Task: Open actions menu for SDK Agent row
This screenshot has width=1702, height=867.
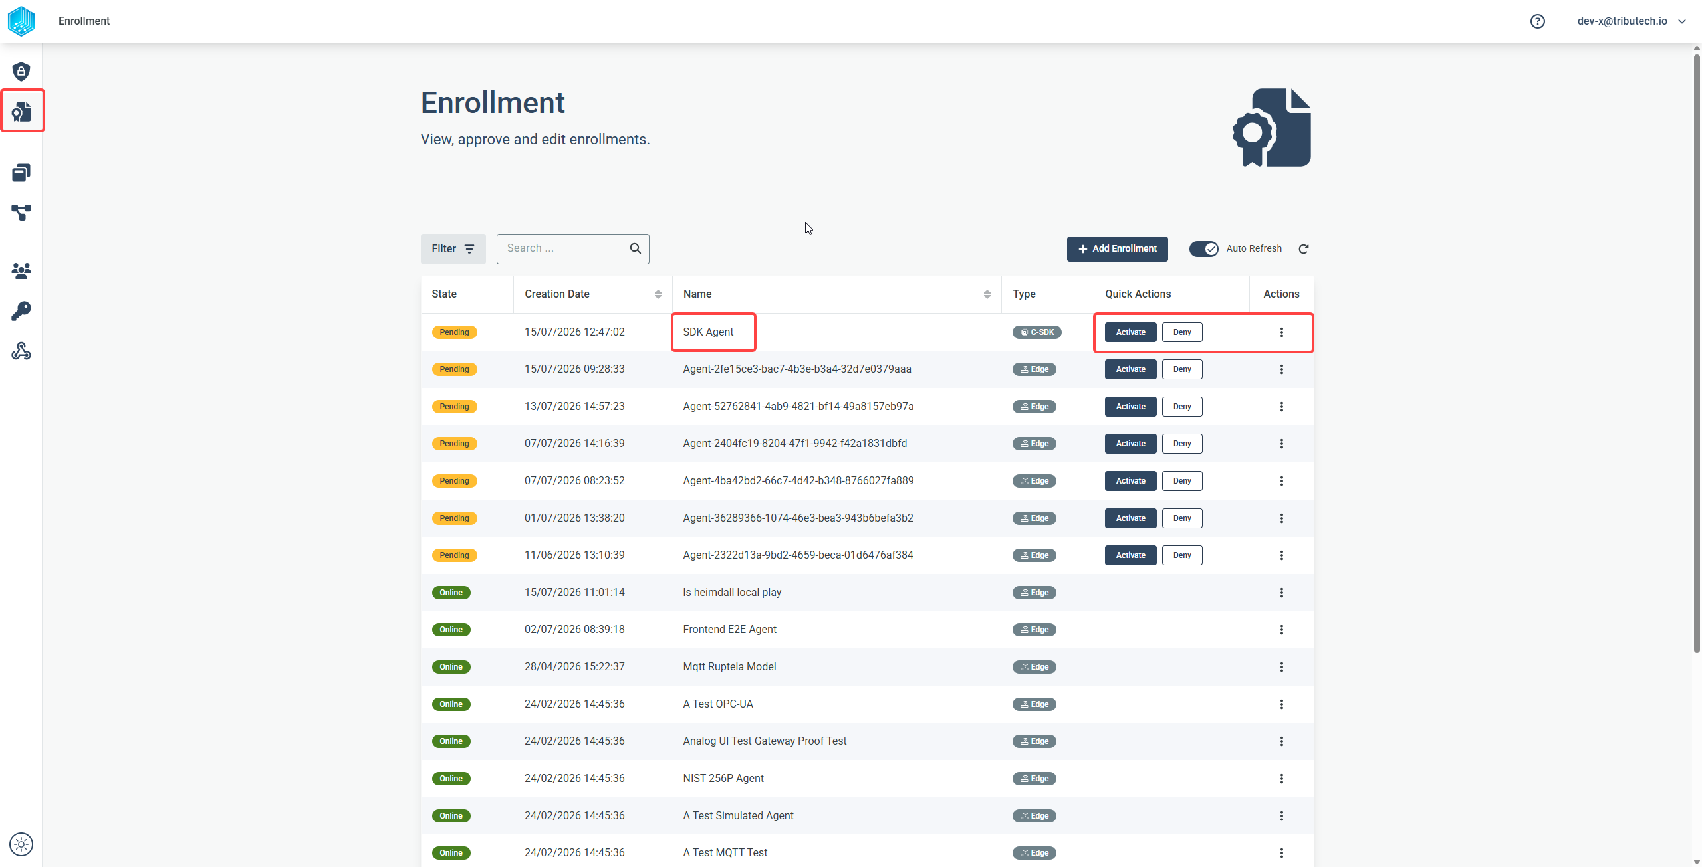Action: point(1282,332)
